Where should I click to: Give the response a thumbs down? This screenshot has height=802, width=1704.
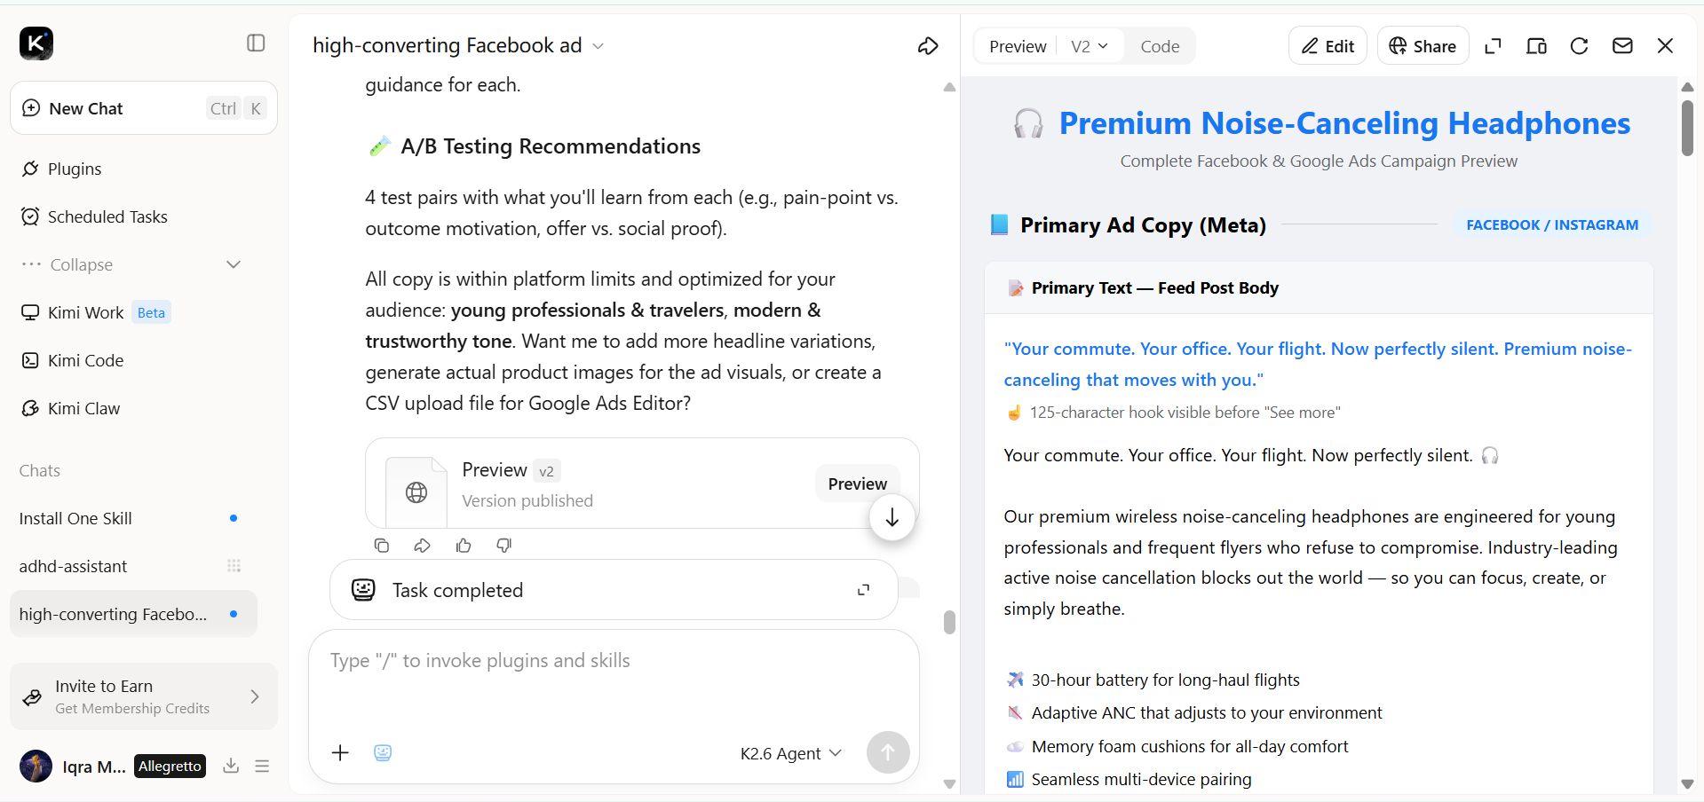click(x=504, y=546)
